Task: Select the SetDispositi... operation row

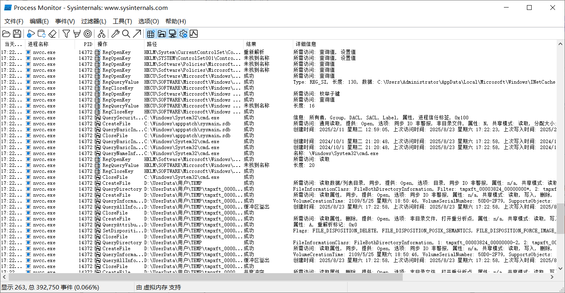Action: tap(279, 231)
